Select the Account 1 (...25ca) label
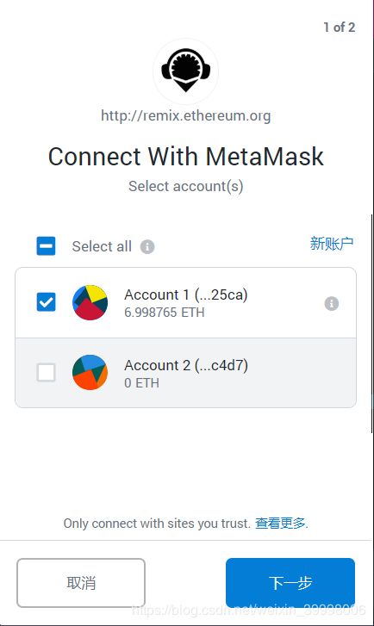 pos(186,294)
